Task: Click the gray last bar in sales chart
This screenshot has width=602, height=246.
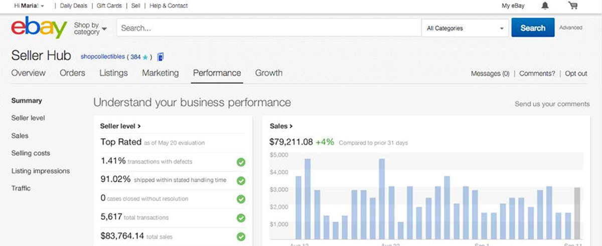Action: pyautogui.click(x=577, y=213)
